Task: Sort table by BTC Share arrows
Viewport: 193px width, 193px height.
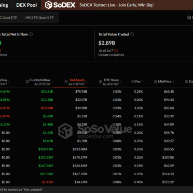Action: (x=121, y=82)
